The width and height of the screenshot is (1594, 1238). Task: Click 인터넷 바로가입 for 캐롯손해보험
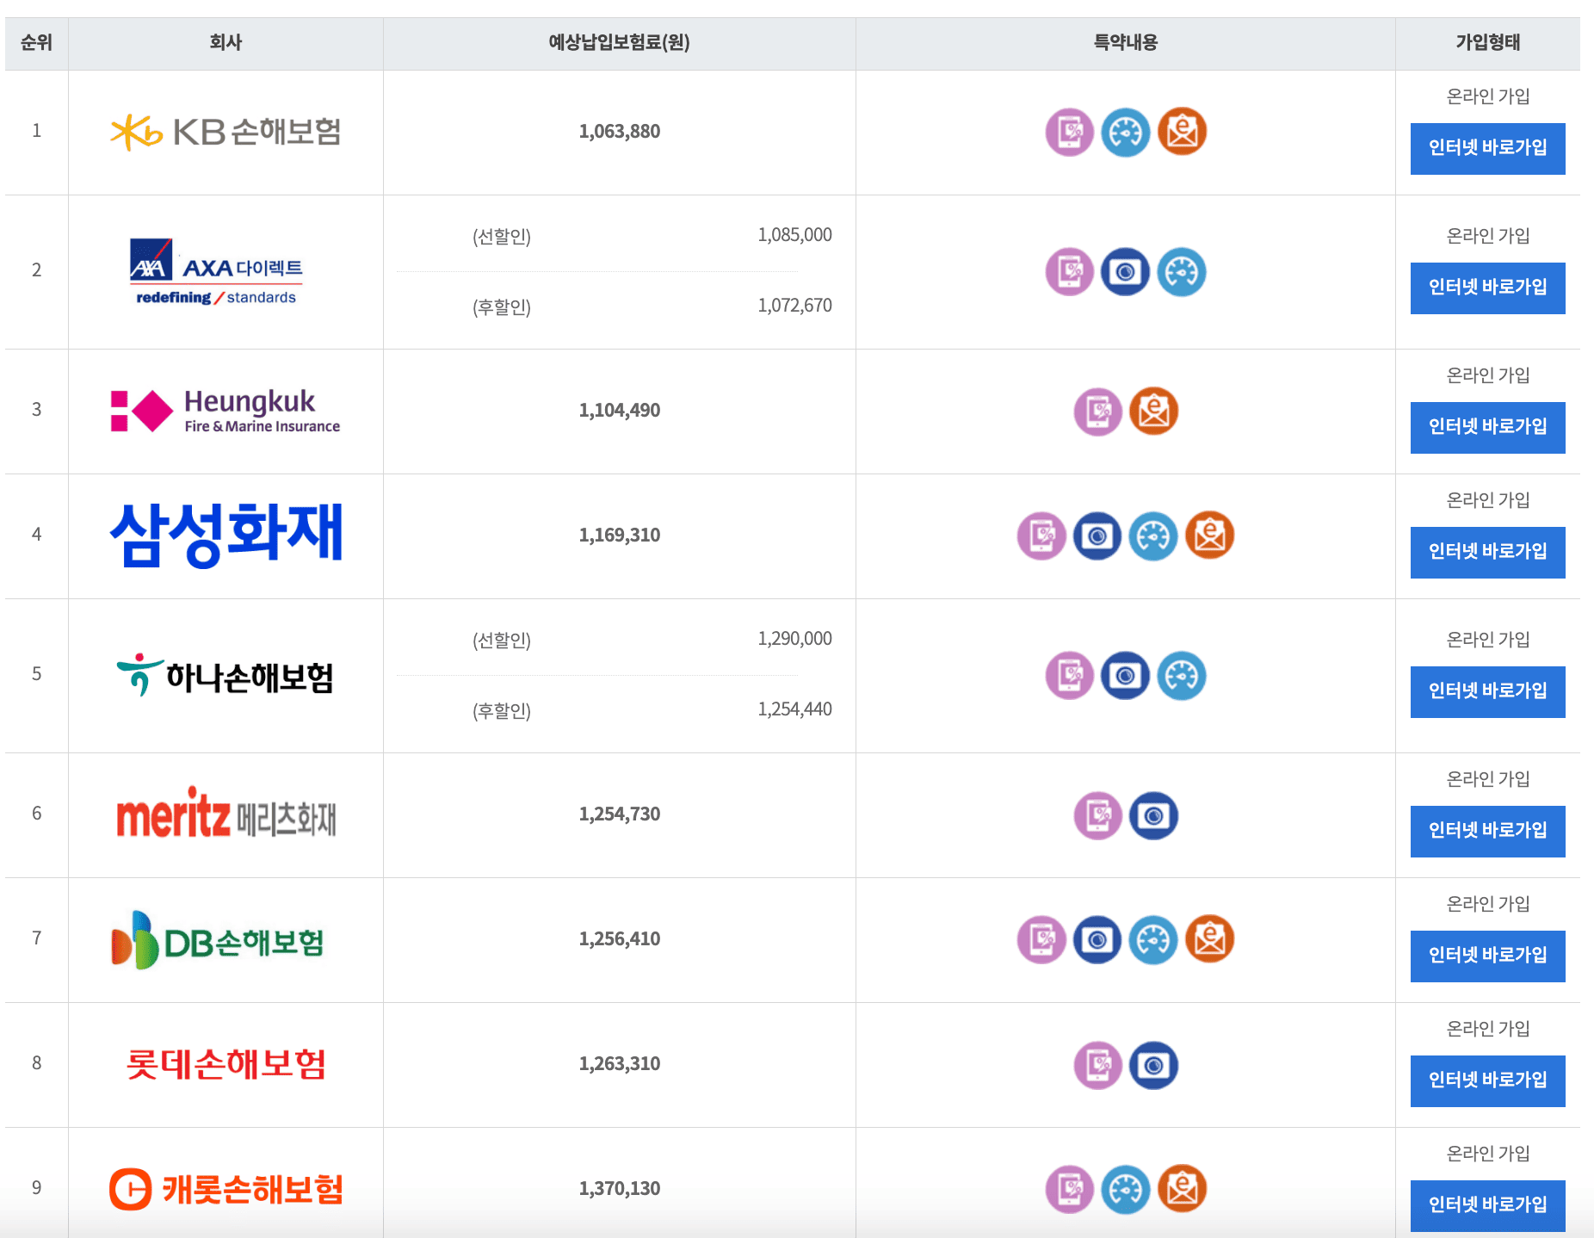point(1487,1206)
